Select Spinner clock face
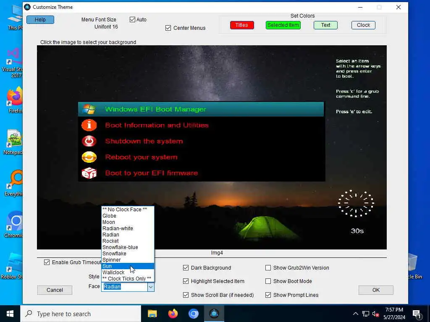The width and height of the screenshot is (430, 322). 128,260
